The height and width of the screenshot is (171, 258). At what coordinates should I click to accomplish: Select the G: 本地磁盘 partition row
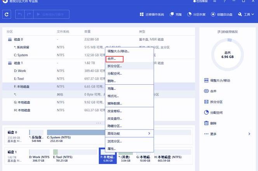tap(99, 102)
